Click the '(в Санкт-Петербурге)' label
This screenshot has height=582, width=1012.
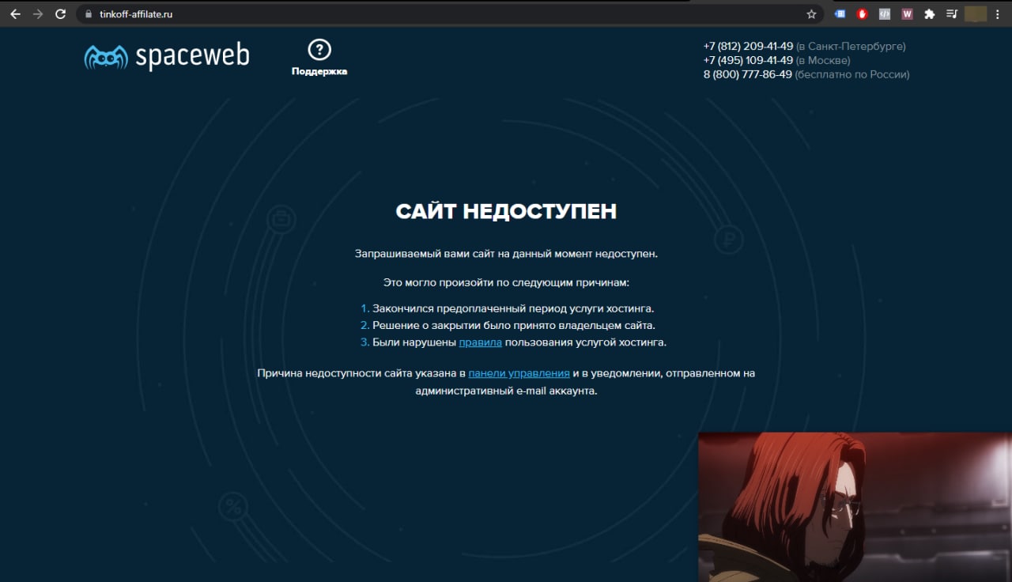click(851, 46)
